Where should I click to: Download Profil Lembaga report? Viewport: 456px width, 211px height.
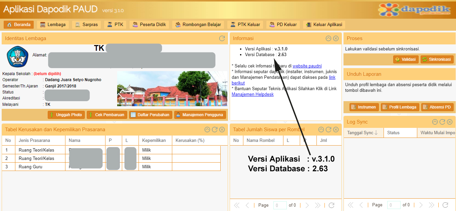tap(400, 107)
